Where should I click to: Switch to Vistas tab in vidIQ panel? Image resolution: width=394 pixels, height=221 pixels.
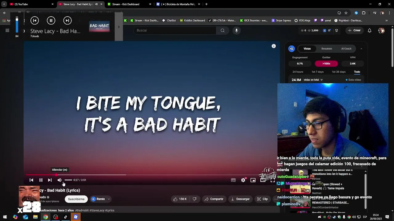click(x=307, y=48)
